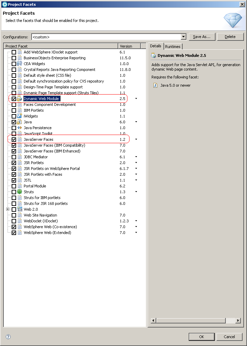Click the Struts for IBM portlets icon
This screenshot has width=247, height=346.
click(x=20, y=198)
